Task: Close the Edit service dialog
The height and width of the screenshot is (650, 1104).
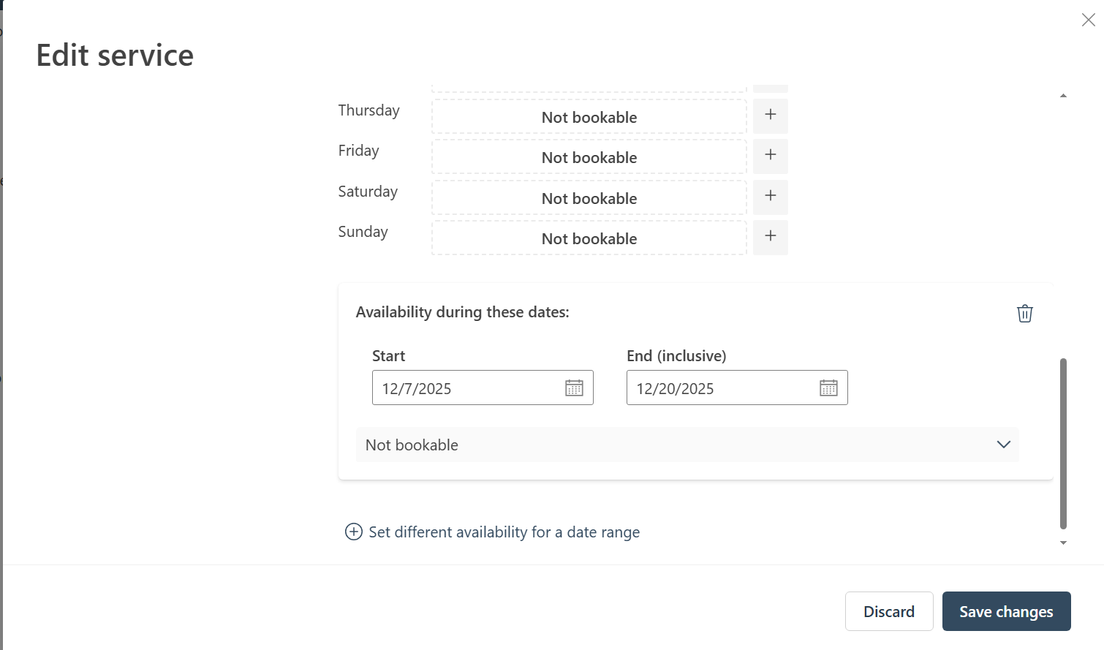Action: tap(1088, 20)
